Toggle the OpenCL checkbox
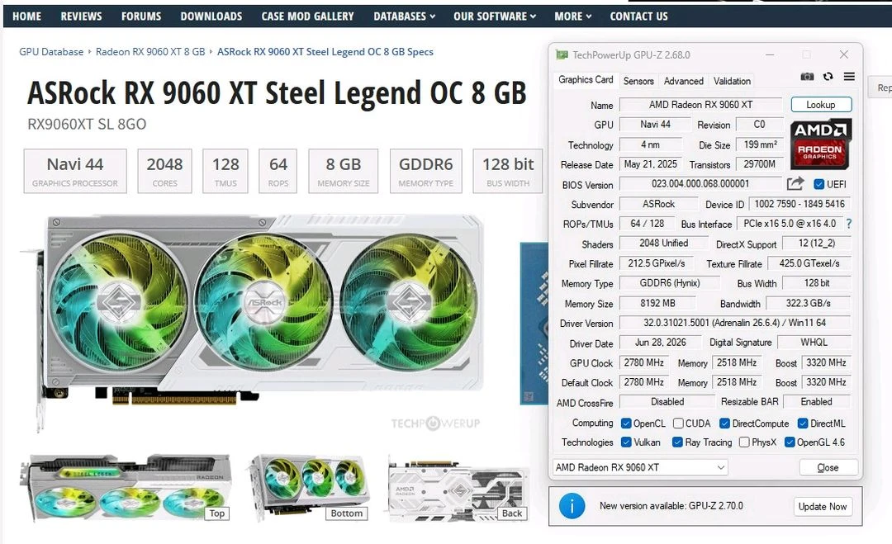This screenshot has height=544, width=892. click(626, 423)
